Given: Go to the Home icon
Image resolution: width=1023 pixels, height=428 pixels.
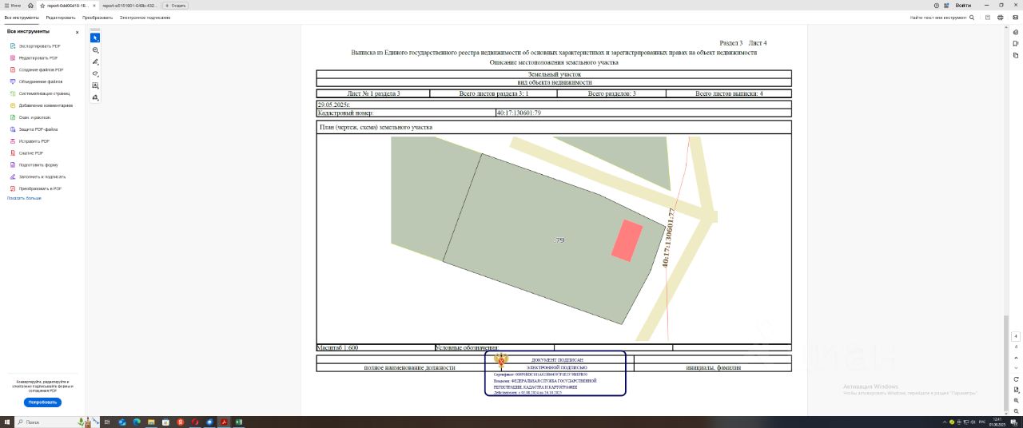Looking at the screenshot, I should click(x=30, y=5).
